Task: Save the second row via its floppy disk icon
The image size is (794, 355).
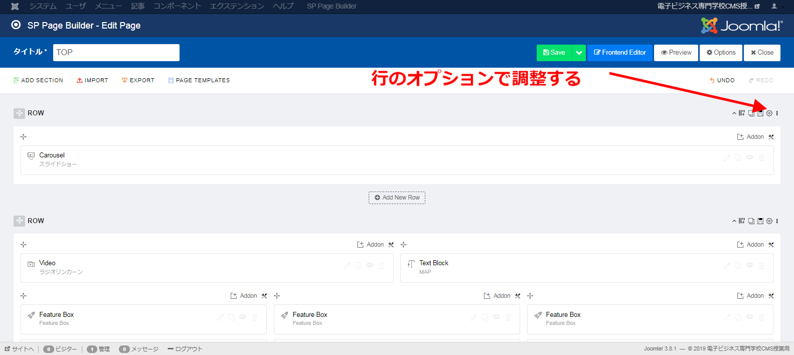Action: point(760,221)
